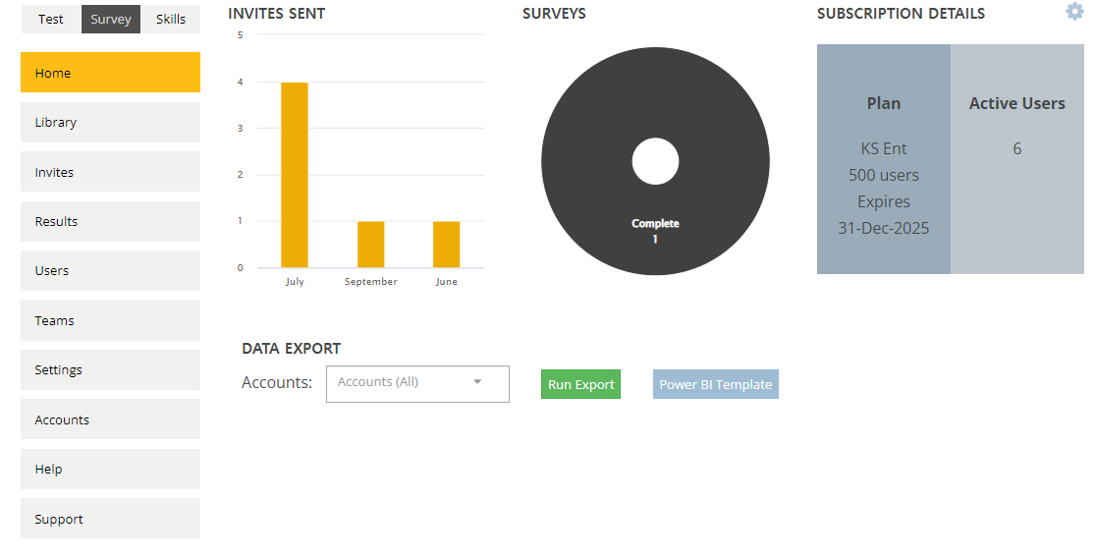Click the DATA EXPORT heading

pos(292,348)
